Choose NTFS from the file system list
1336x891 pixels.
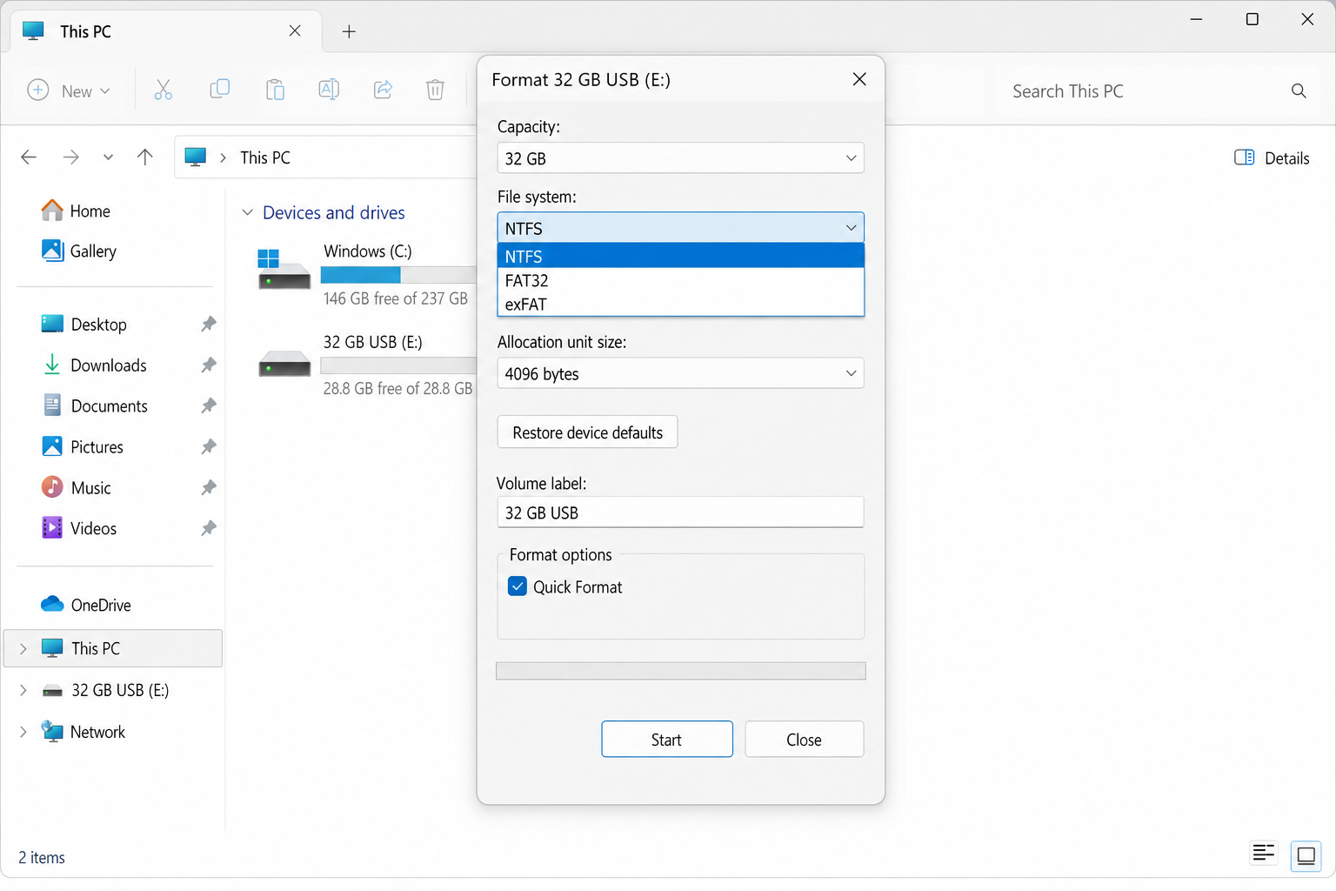tap(680, 256)
